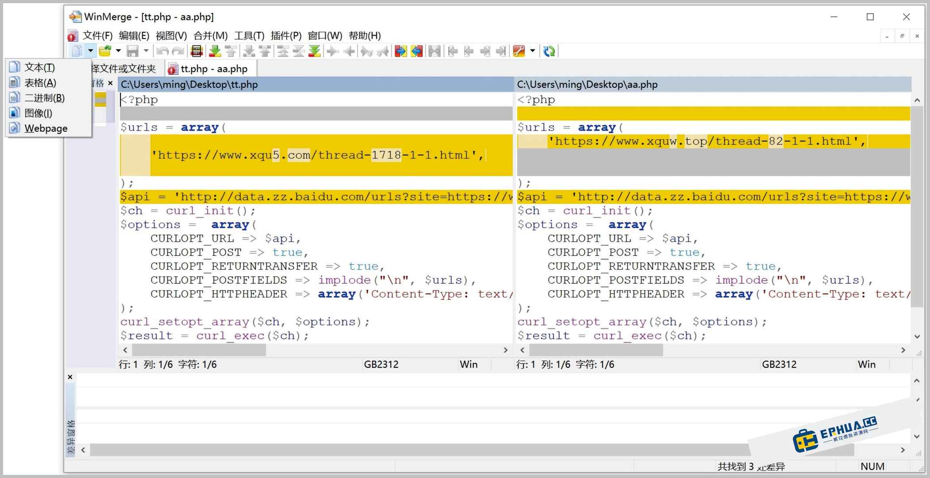Close the location pane with its X
Screen dimensions: 930x478
click(111, 83)
